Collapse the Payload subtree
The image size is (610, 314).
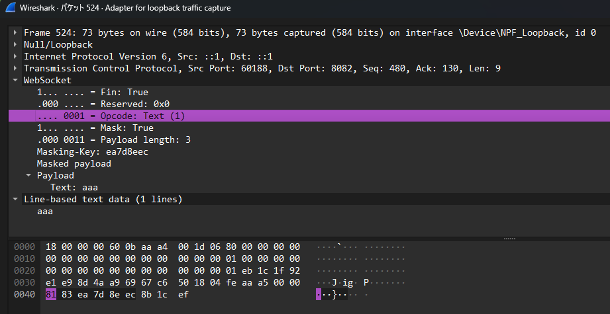click(28, 175)
